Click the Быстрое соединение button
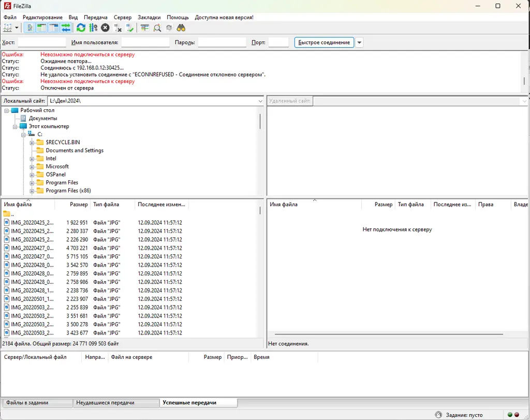The height and width of the screenshot is (420, 530). coord(324,42)
